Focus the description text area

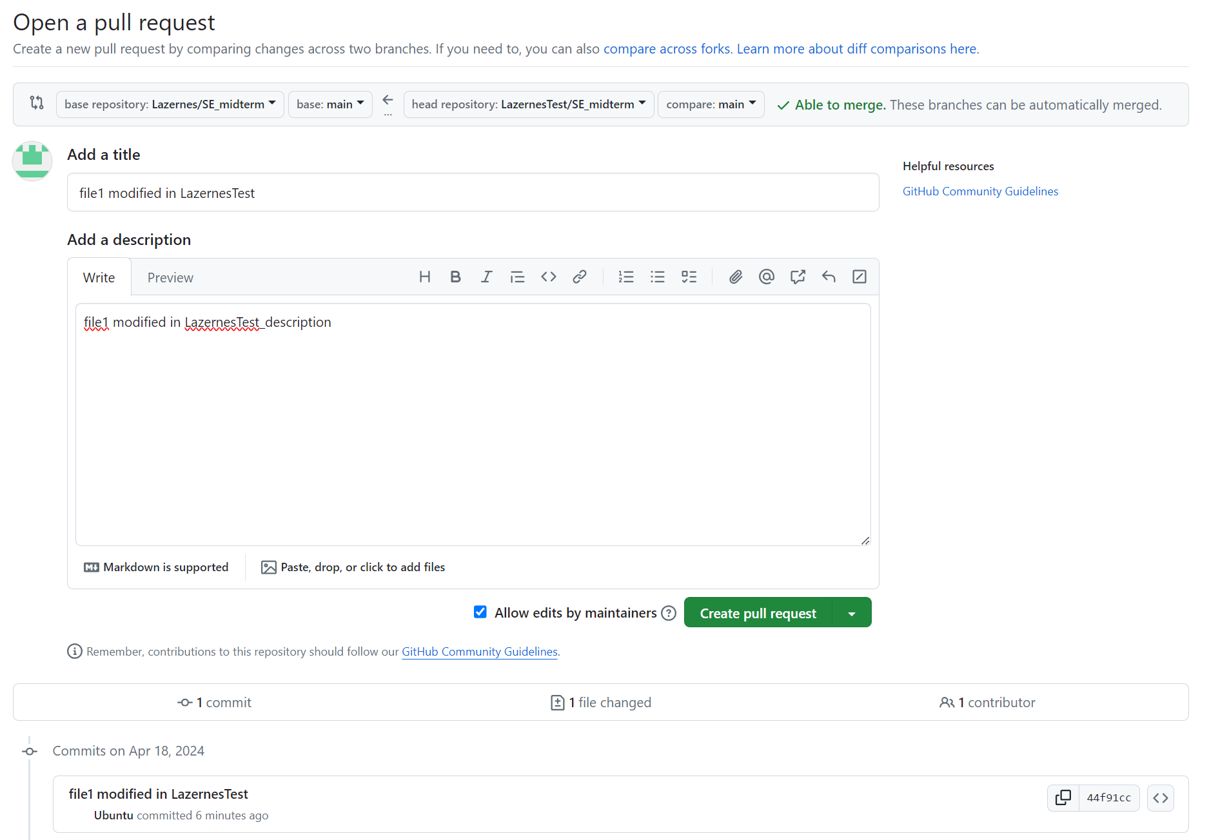pos(473,425)
